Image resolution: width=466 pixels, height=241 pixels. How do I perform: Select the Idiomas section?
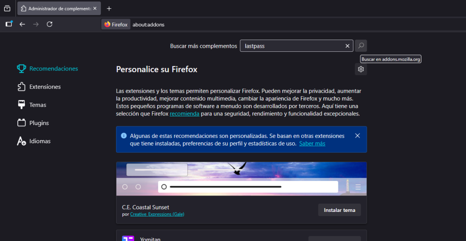coord(40,141)
